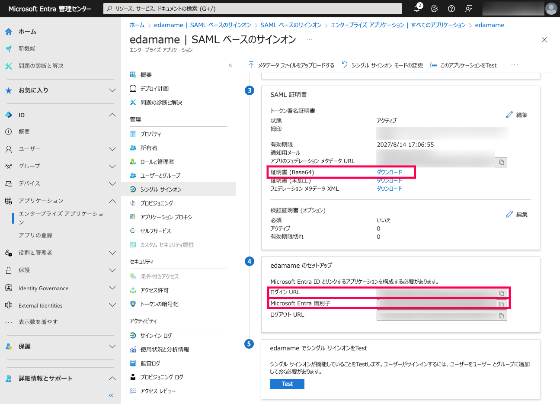Collapse the left sidebar with double chevron
This screenshot has height=404, width=560.
[x=111, y=395]
